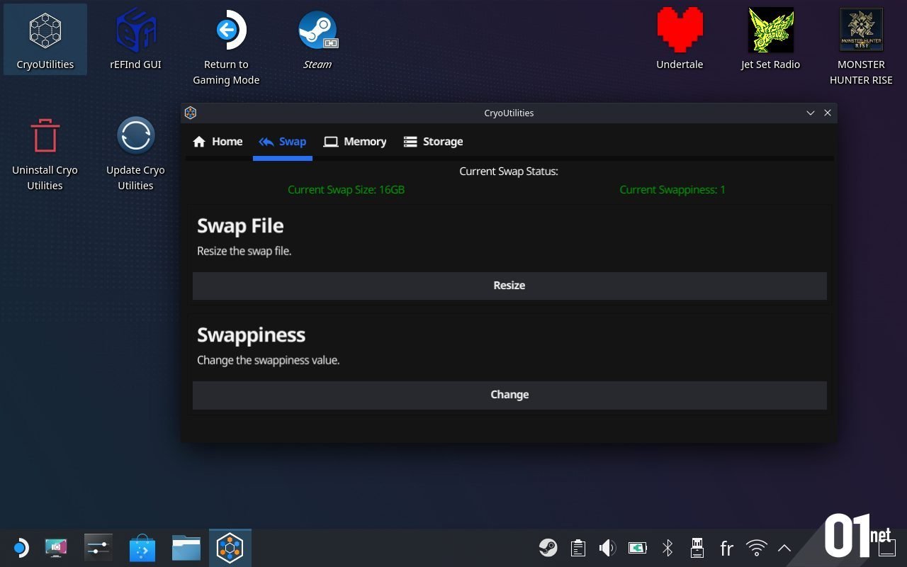The height and width of the screenshot is (567, 907).
Task: Switch to the Home tab
Action: 218,142
